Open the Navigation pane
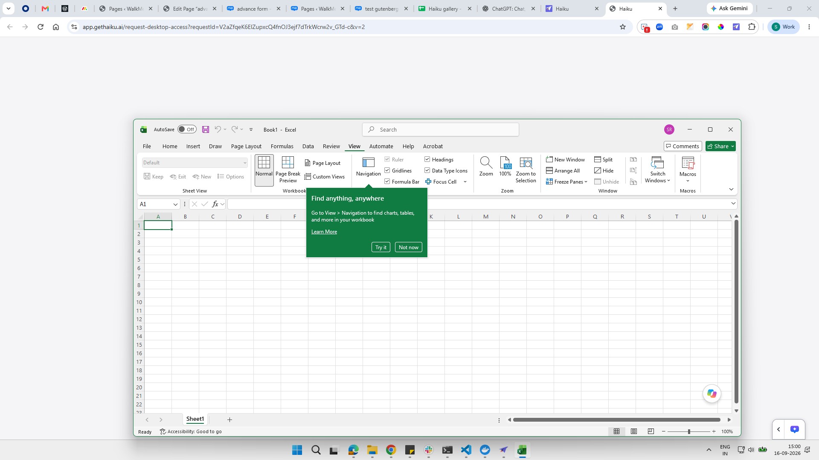 pyautogui.click(x=368, y=167)
